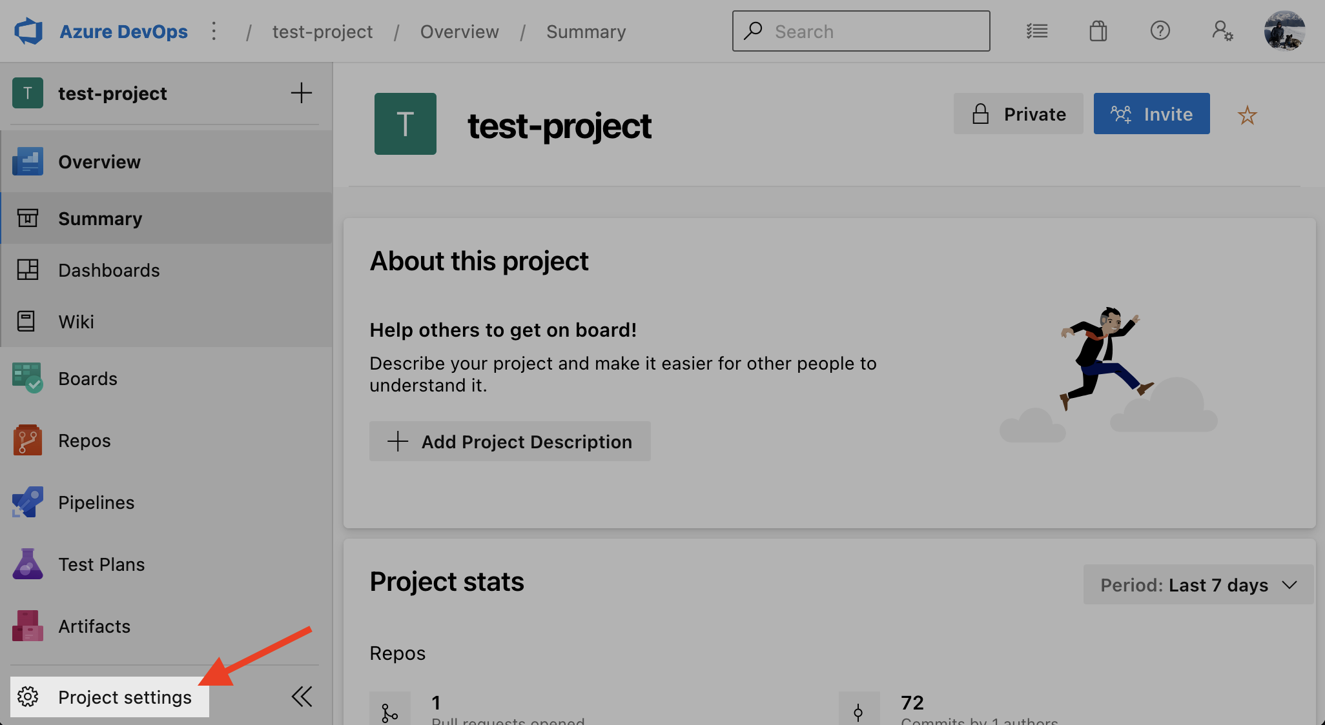Open the Artifacts section
Viewport: 1325px width, 725px height.
point(94,626)
